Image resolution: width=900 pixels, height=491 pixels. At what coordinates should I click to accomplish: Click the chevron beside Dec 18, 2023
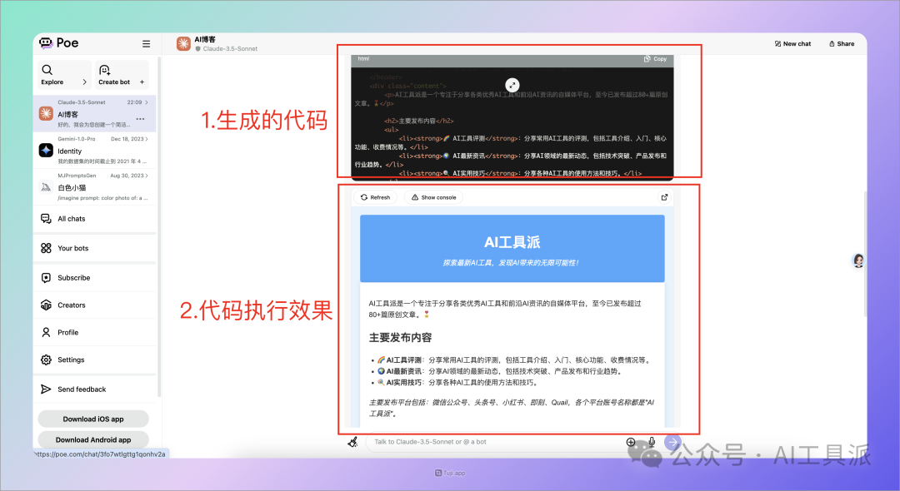tap(147, 139)
